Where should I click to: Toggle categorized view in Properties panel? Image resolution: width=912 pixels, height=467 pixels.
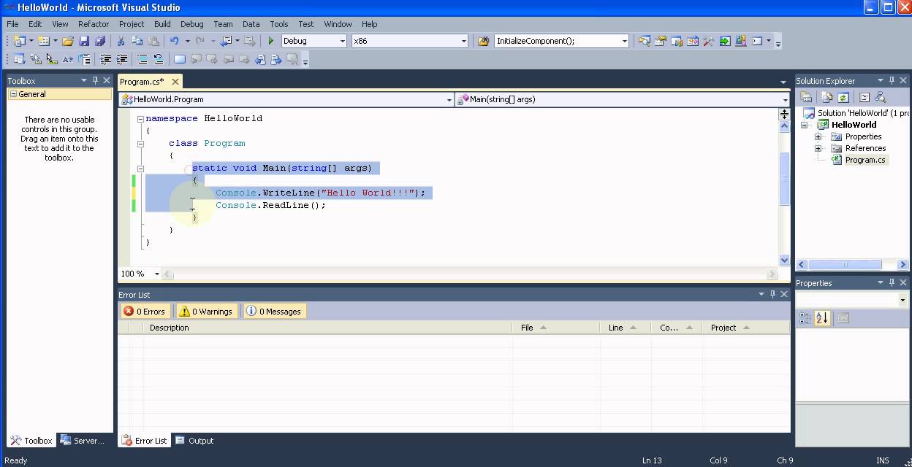click(805, 318)
